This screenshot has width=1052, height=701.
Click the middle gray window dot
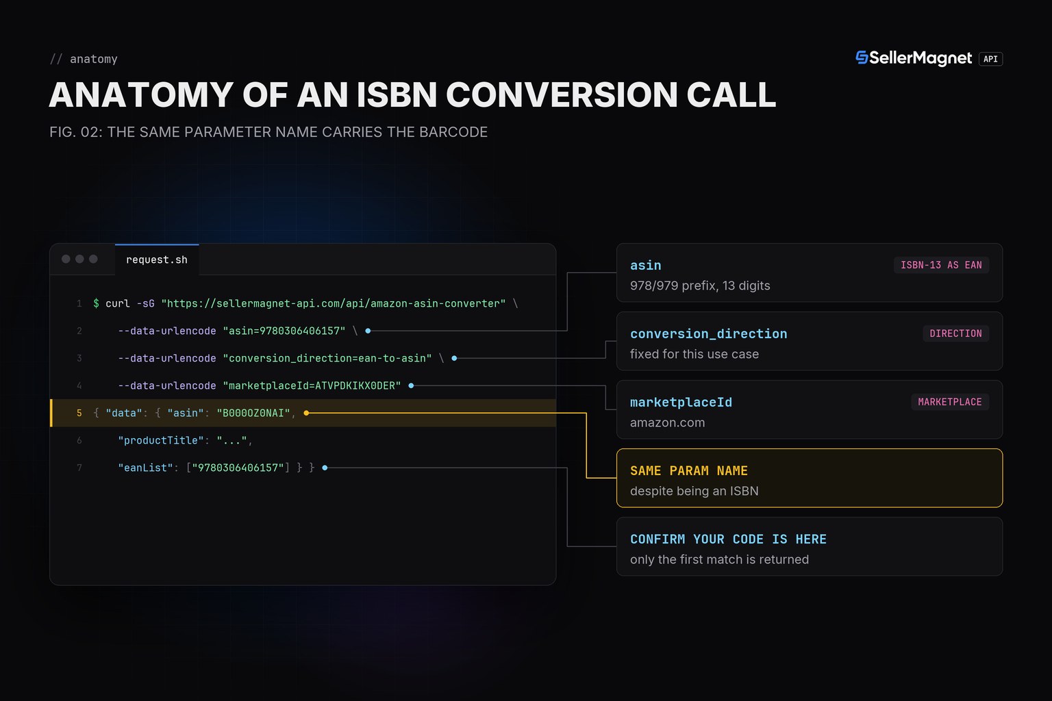click(x=79, y=259)
